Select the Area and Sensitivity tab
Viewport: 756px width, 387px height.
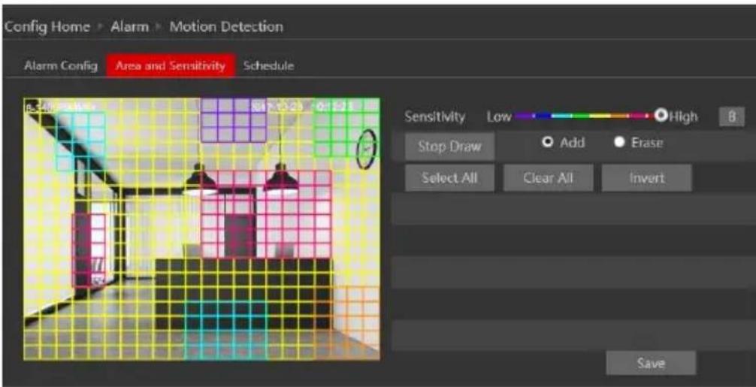click(171, 65)
